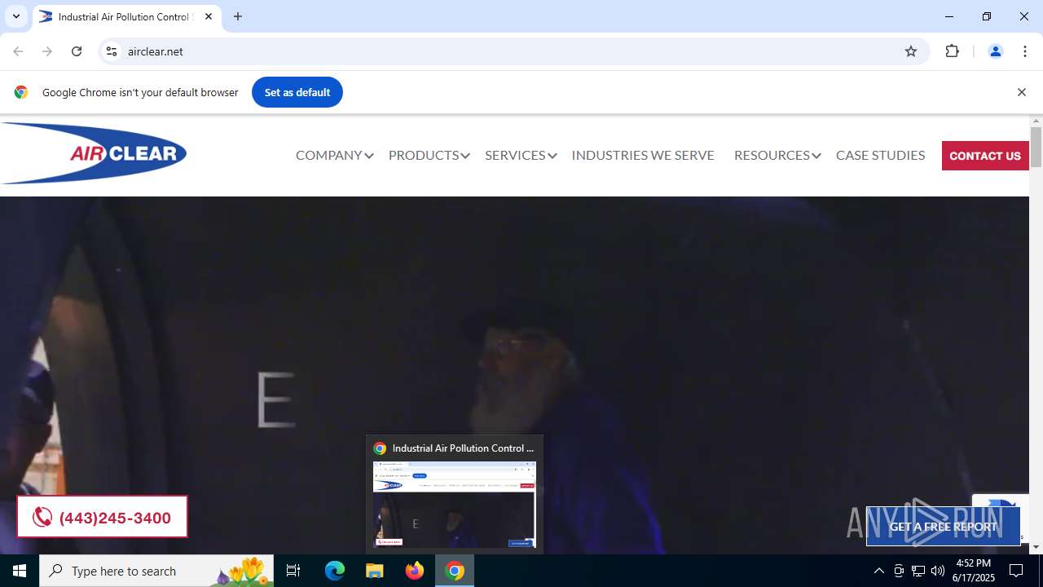Launch Microsoft Edge from taskbar
Screen dimensions: 1043x587
(335, 571)
